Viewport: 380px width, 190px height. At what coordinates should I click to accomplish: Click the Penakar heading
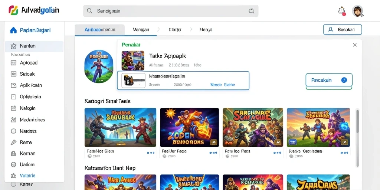point(131,45)
